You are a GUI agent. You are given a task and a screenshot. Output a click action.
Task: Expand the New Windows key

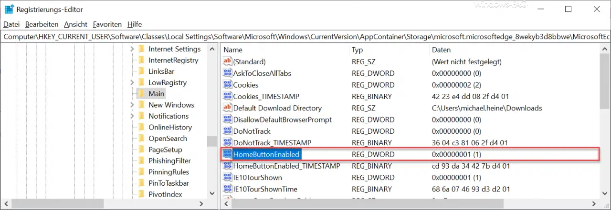click(x=132, y=105)
